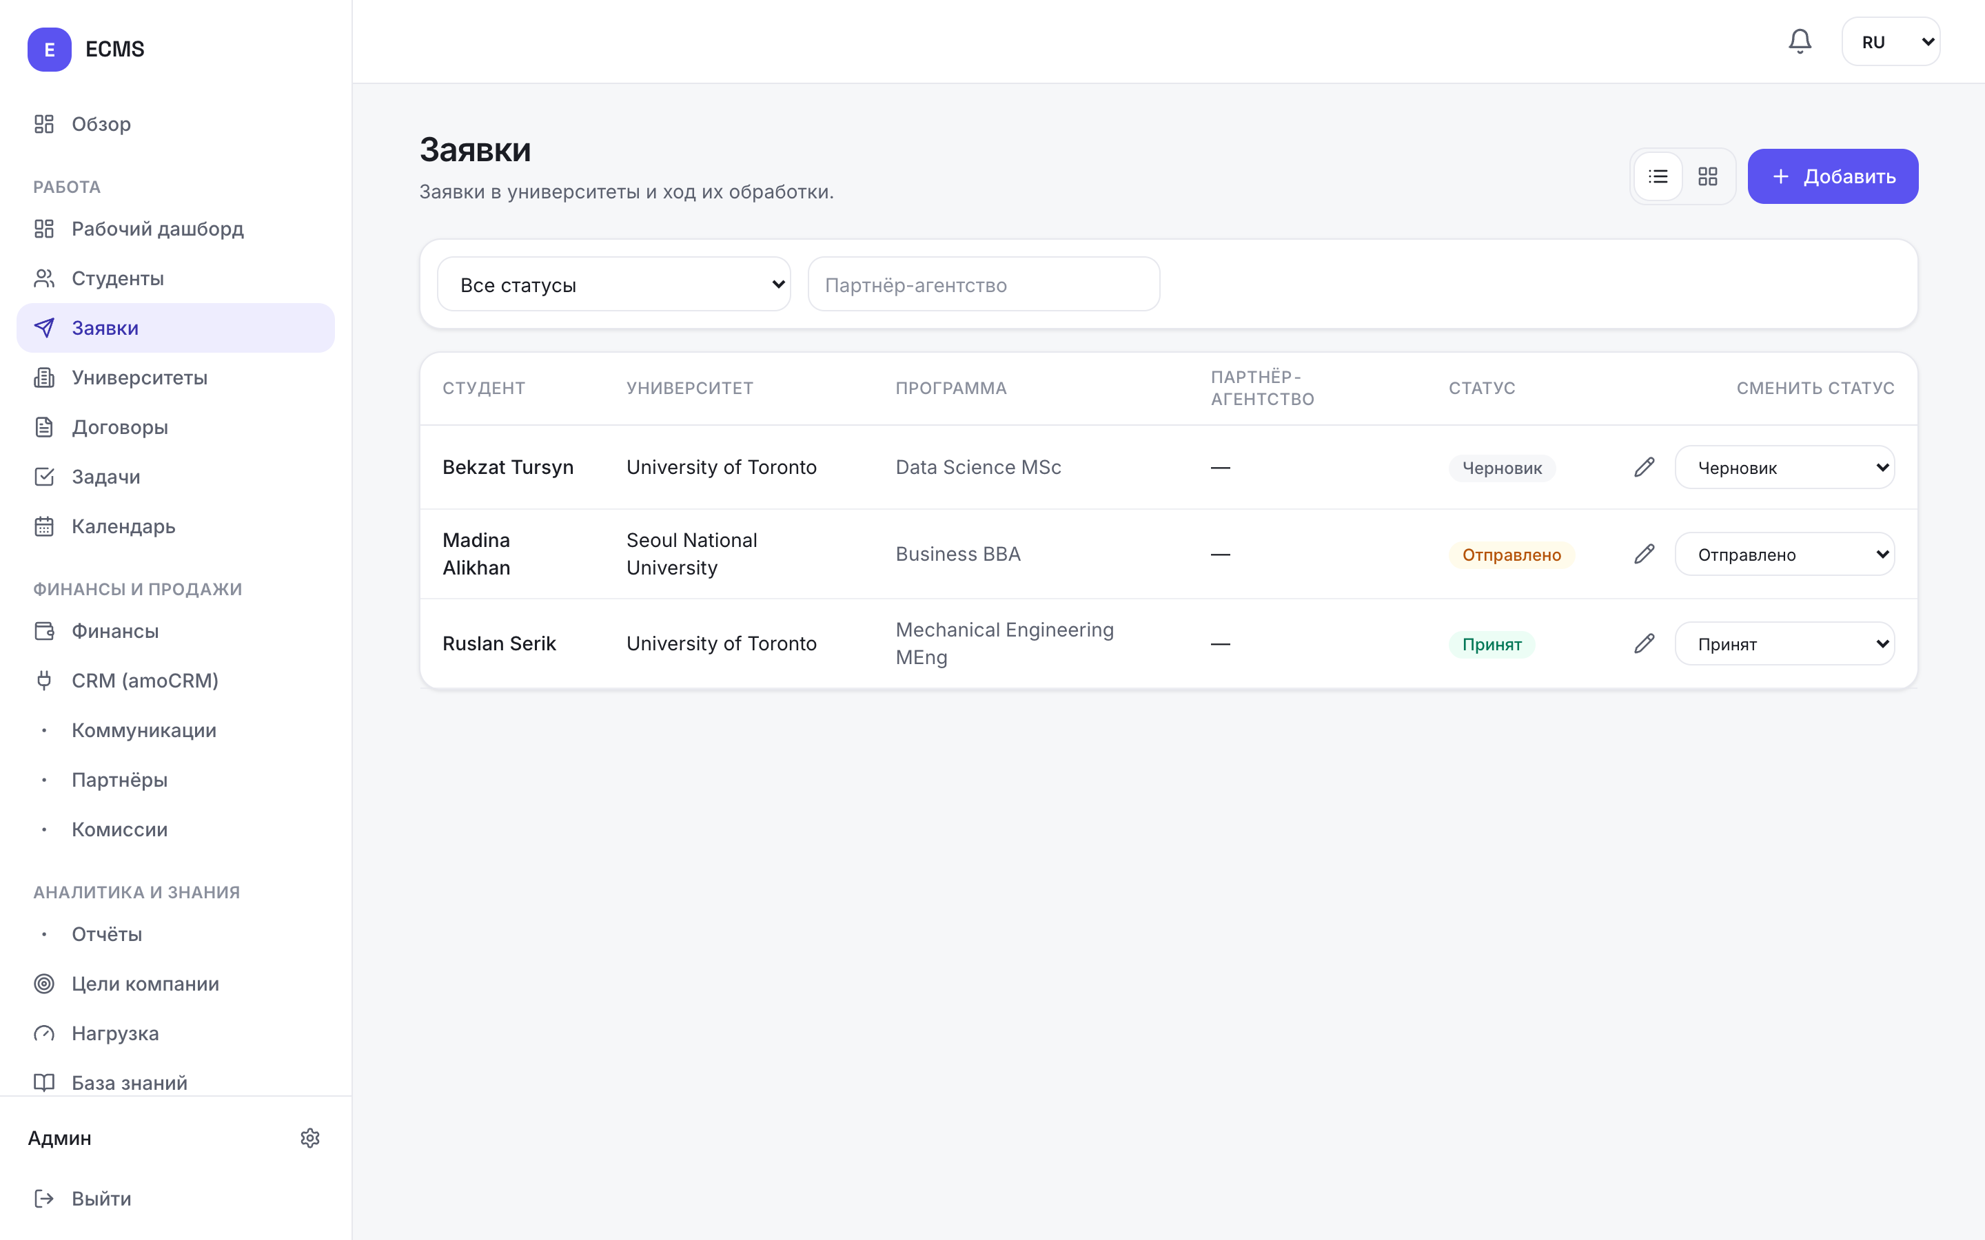This screenshot has height=1240, width=1985.
Task: Click the Договоры document icon
Action: [44, 427]
